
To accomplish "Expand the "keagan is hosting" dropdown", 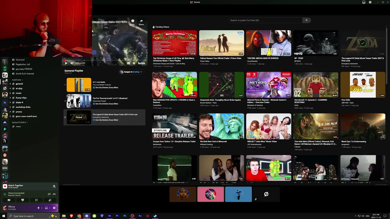I will [131, 72].
